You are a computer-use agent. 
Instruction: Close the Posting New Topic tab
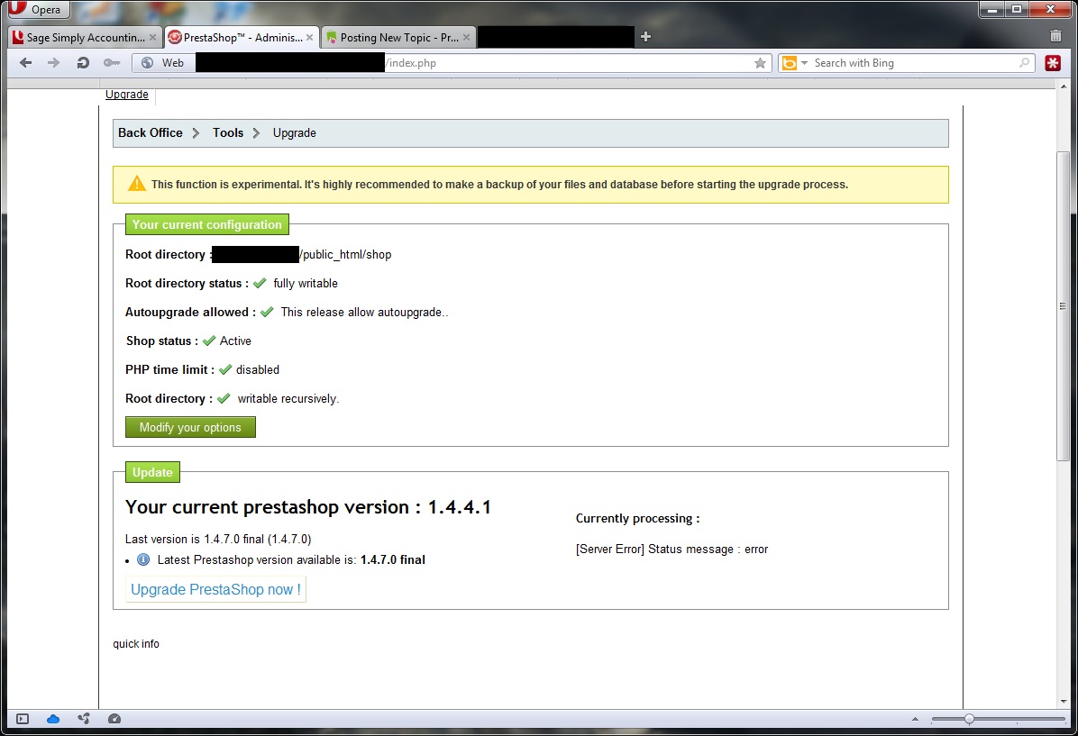pos(467,38)
